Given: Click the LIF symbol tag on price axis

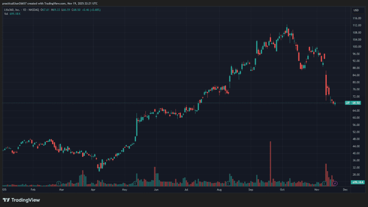Looking at the screenshot, I should tap(347, 103).
